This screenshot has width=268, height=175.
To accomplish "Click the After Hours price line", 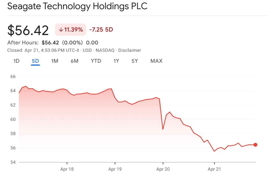I will click(53, 43).
